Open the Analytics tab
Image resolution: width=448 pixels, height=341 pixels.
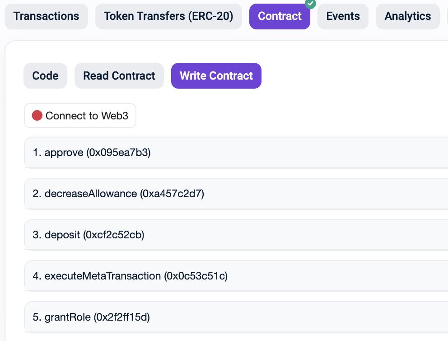pyautogui.click(x=407, y=16)
